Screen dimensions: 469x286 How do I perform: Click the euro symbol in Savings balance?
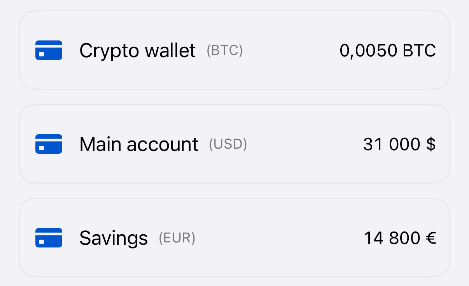click(x=430, y=238)
